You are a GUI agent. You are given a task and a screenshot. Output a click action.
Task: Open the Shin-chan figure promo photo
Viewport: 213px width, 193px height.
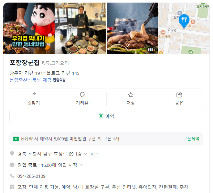pos(29,28)
